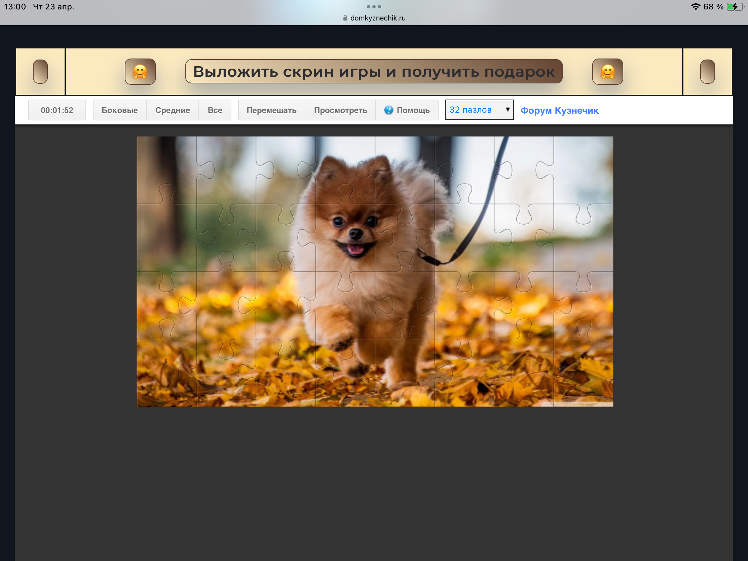Show only Средние middle pieces

(173, 110)
